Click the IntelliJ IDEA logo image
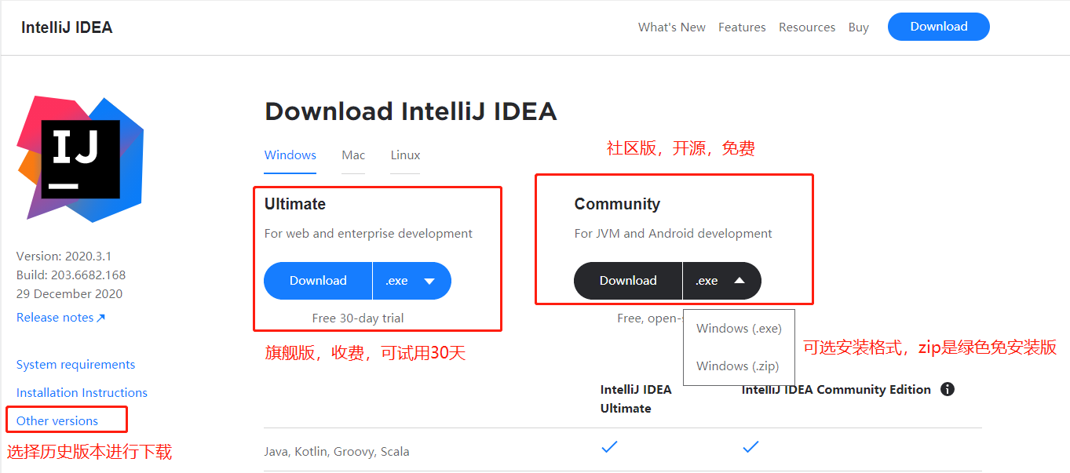The width and height of the screenshot is (1070, 473). [x=80, y=159]
